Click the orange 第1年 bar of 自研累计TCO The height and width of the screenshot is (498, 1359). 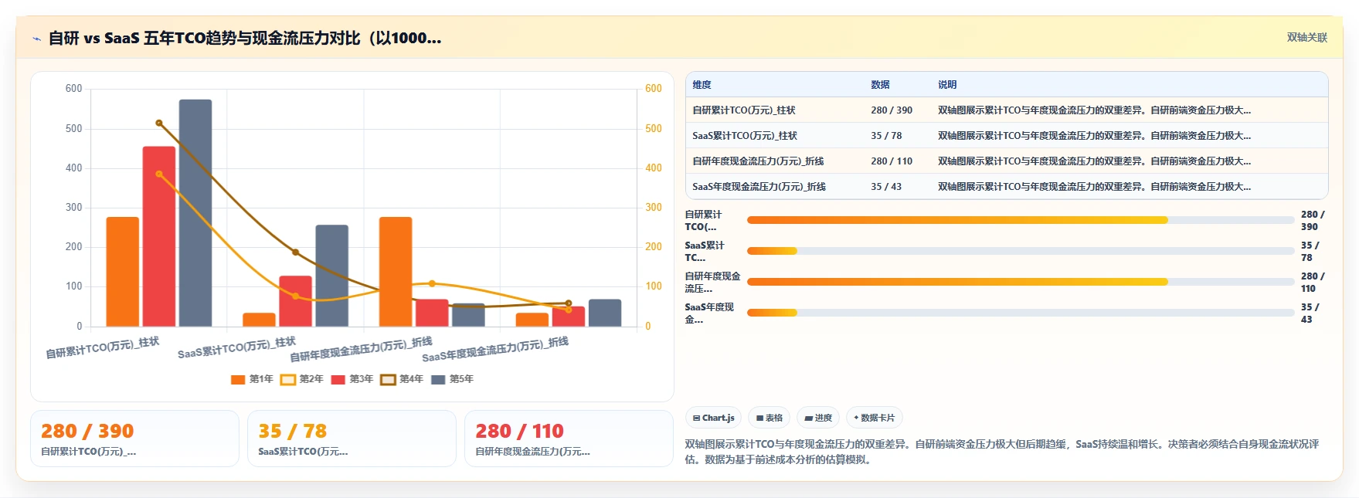[x=123, y=272]
